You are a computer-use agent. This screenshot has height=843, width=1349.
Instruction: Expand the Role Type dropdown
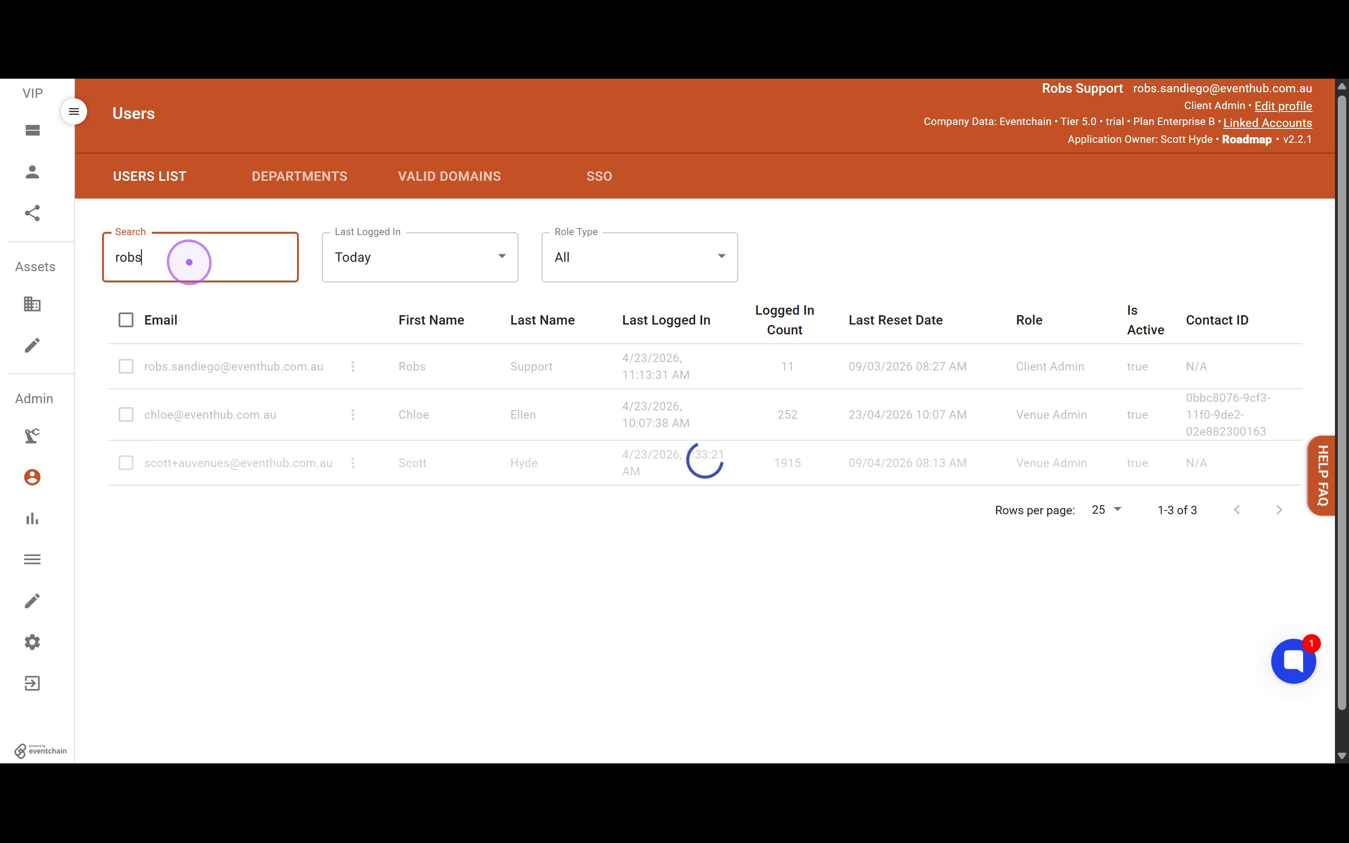click(639, 257)
